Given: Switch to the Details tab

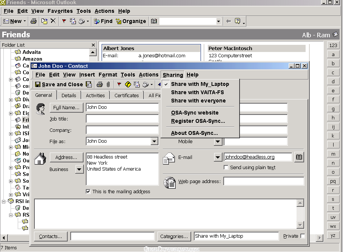Looking at the screenshot, I should point(69,95).
